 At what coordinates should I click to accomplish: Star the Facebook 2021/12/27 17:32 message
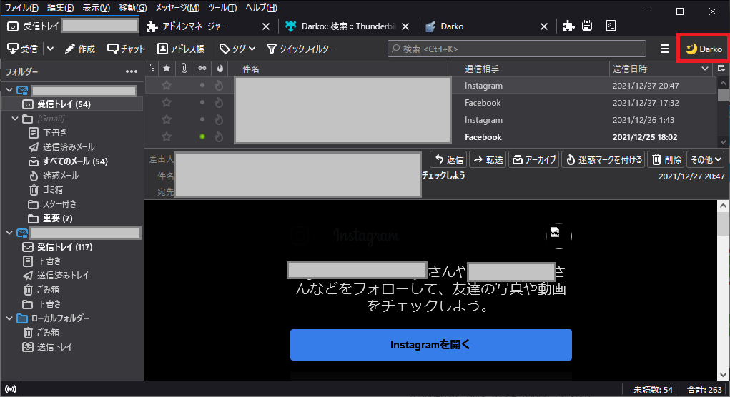point(167,103)
